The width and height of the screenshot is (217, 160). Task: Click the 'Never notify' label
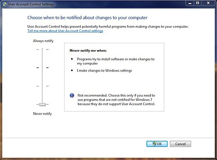[x=42, y=114]
